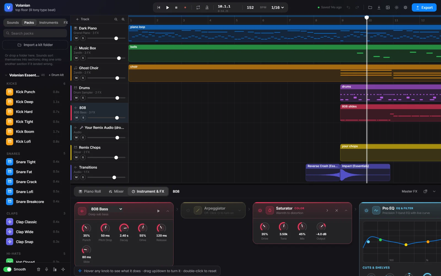Move Saturator right with its arrow icon
The image size is (441, 276).
(327, 210)
